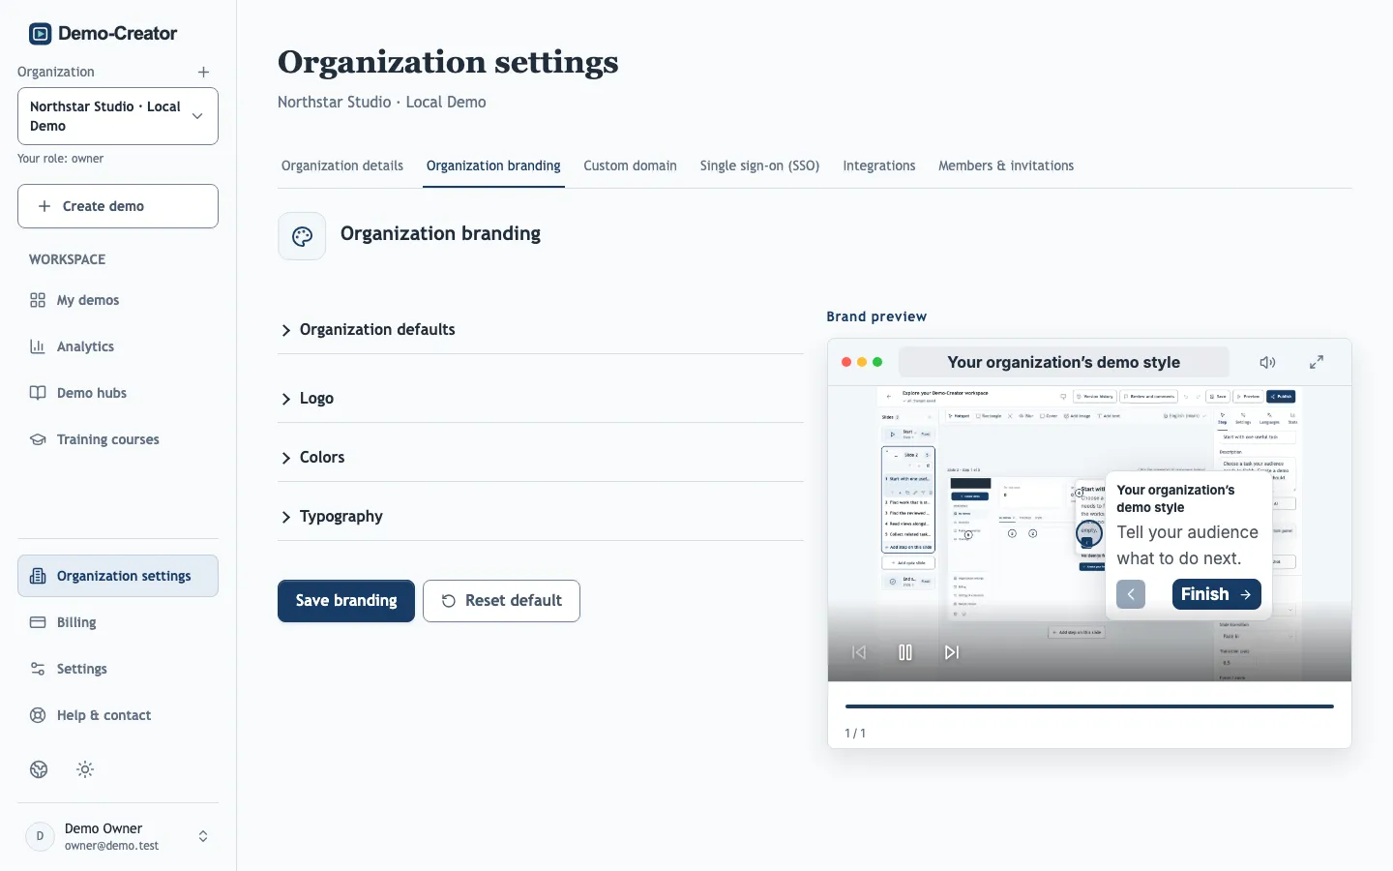Pause the brand preview playback

coord(905,652)
